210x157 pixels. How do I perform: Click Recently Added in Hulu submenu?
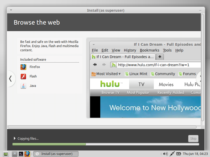point(171,93)
